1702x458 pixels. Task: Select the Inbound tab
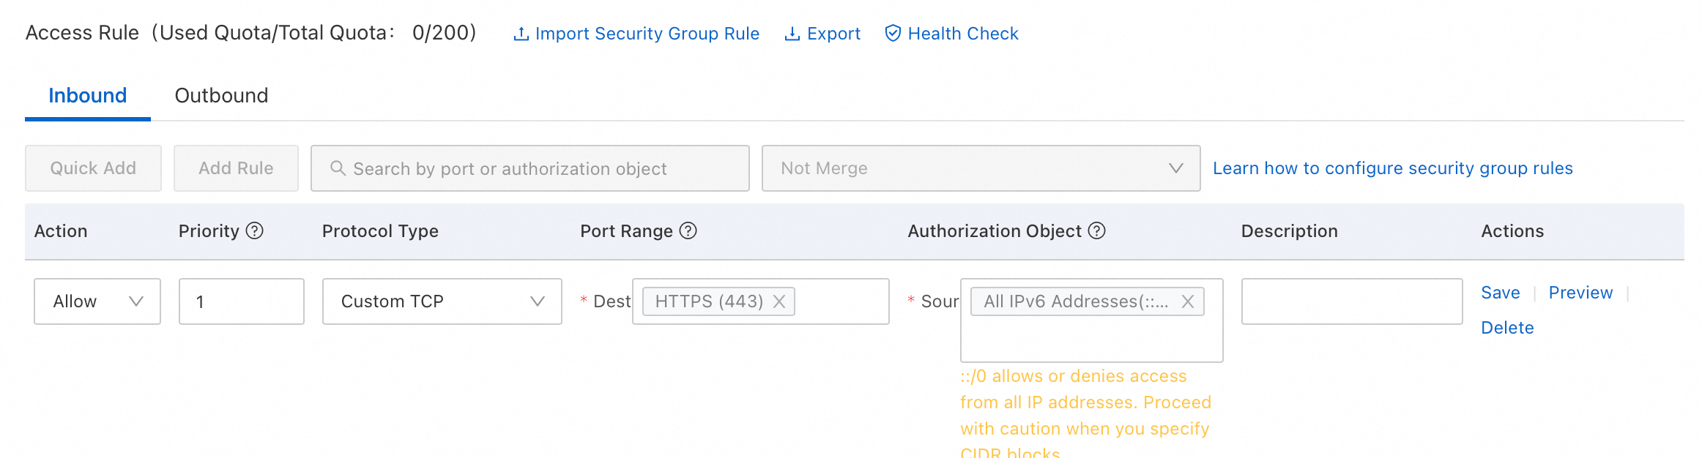tap(88, 96)
